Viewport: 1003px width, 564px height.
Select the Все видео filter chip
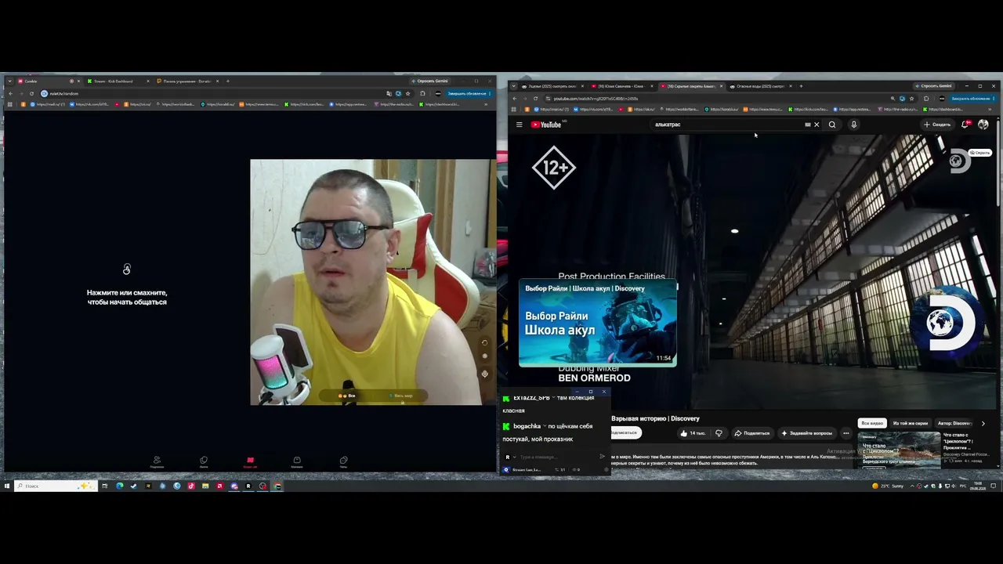[872, 423]
